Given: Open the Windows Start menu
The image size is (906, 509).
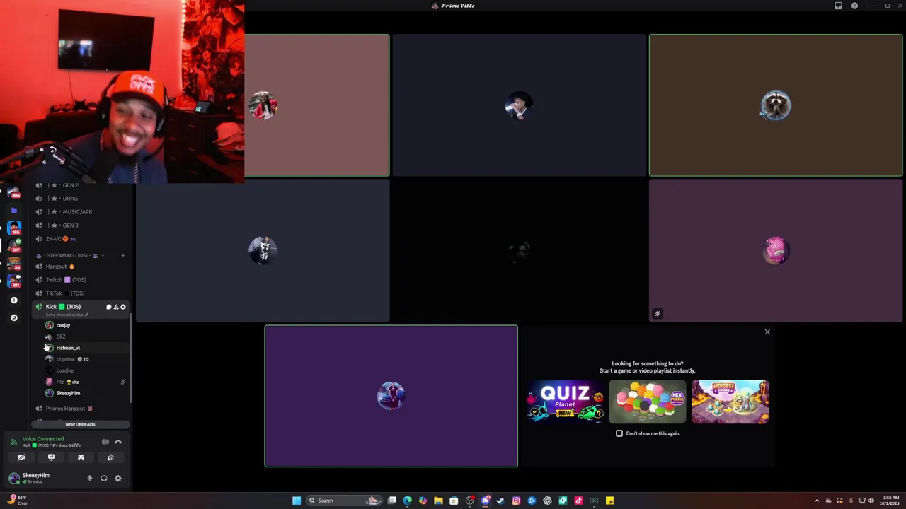Looking at the screenshot, I should pos(297,501).
